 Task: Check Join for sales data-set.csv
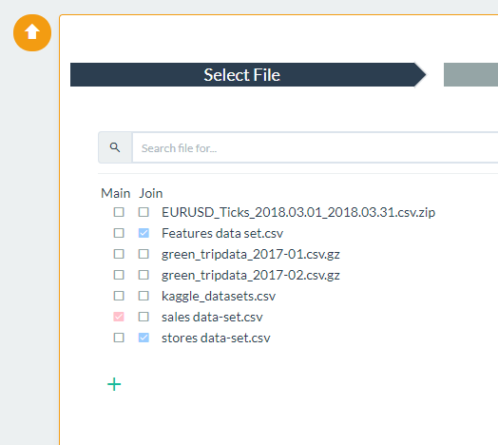[144, 317]
